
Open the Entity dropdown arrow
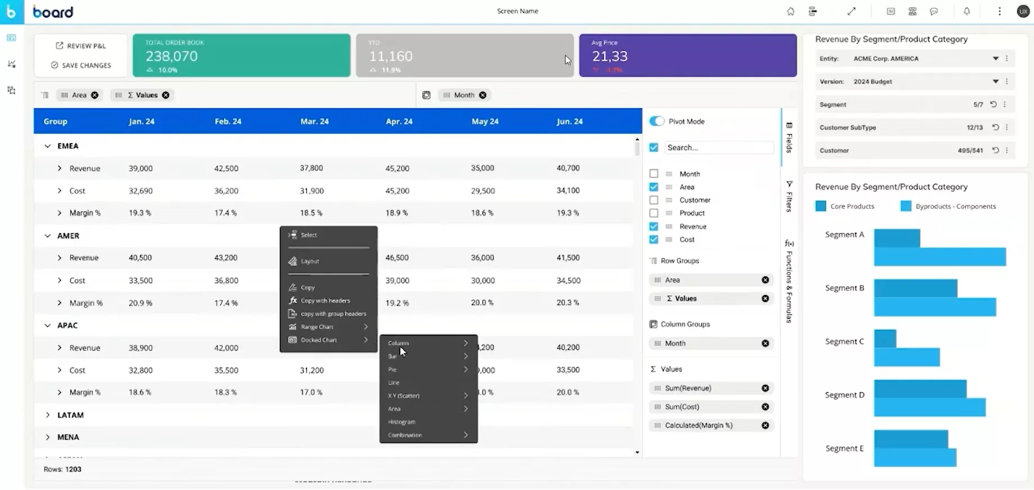click(995, 58)
